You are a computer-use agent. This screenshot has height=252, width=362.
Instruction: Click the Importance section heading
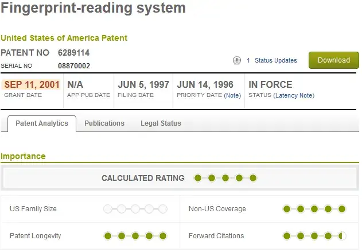(x=23, y=156)
